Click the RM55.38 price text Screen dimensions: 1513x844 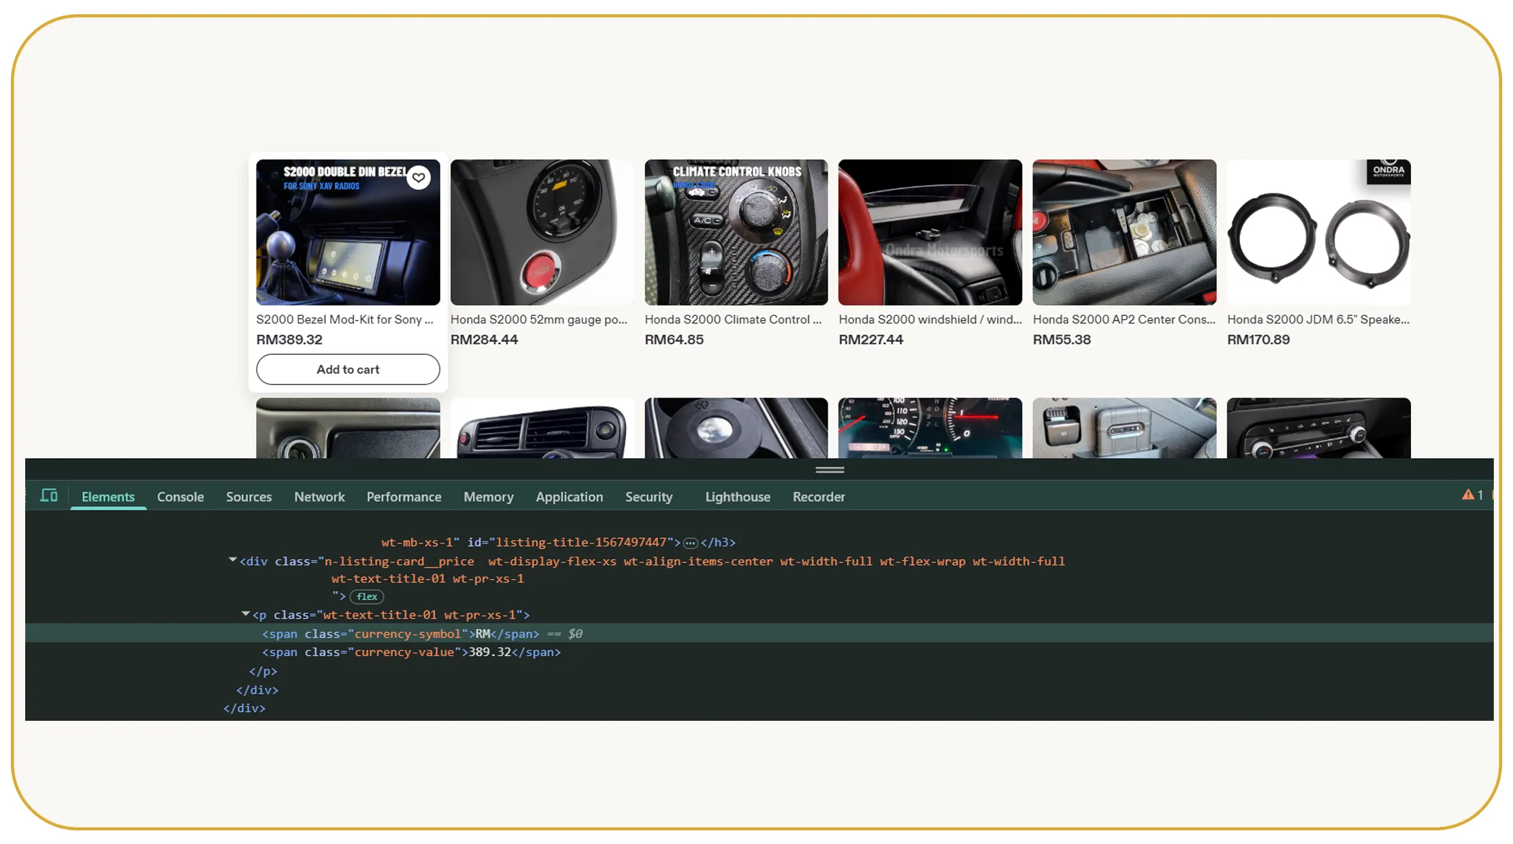coord(1062,340)
